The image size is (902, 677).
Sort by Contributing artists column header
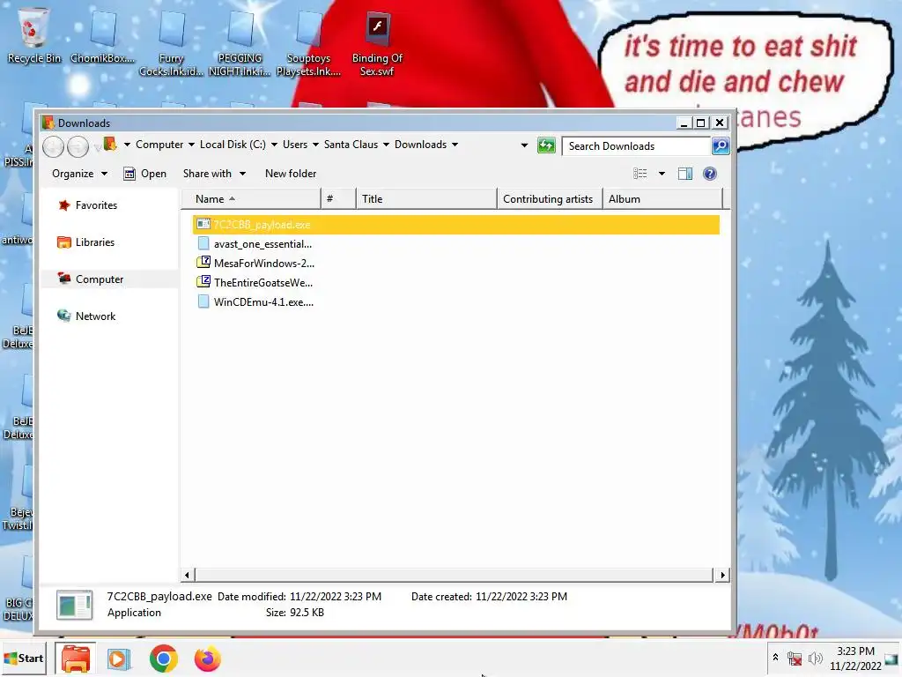click(x=550, y=199)
